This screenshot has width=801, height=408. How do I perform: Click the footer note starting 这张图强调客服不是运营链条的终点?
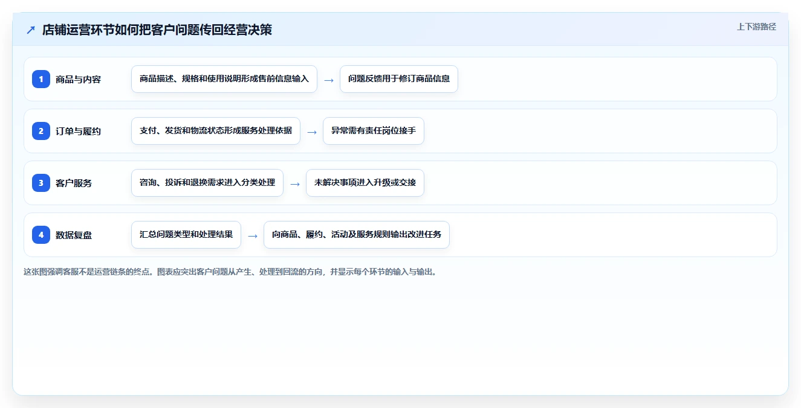(230, 272)
